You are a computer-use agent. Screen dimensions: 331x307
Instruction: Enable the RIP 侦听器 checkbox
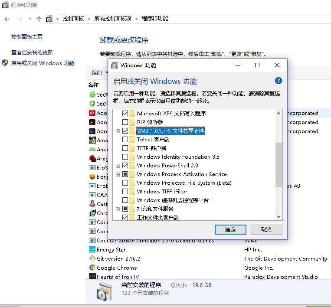125,122
